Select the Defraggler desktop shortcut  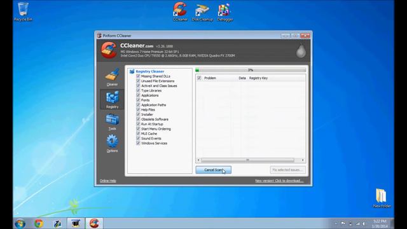(x=224, y=12)
